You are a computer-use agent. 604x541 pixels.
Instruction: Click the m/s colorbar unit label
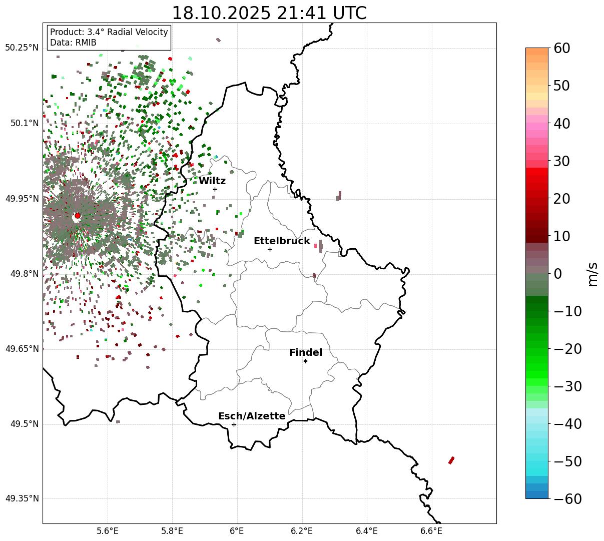pos(593,273)
